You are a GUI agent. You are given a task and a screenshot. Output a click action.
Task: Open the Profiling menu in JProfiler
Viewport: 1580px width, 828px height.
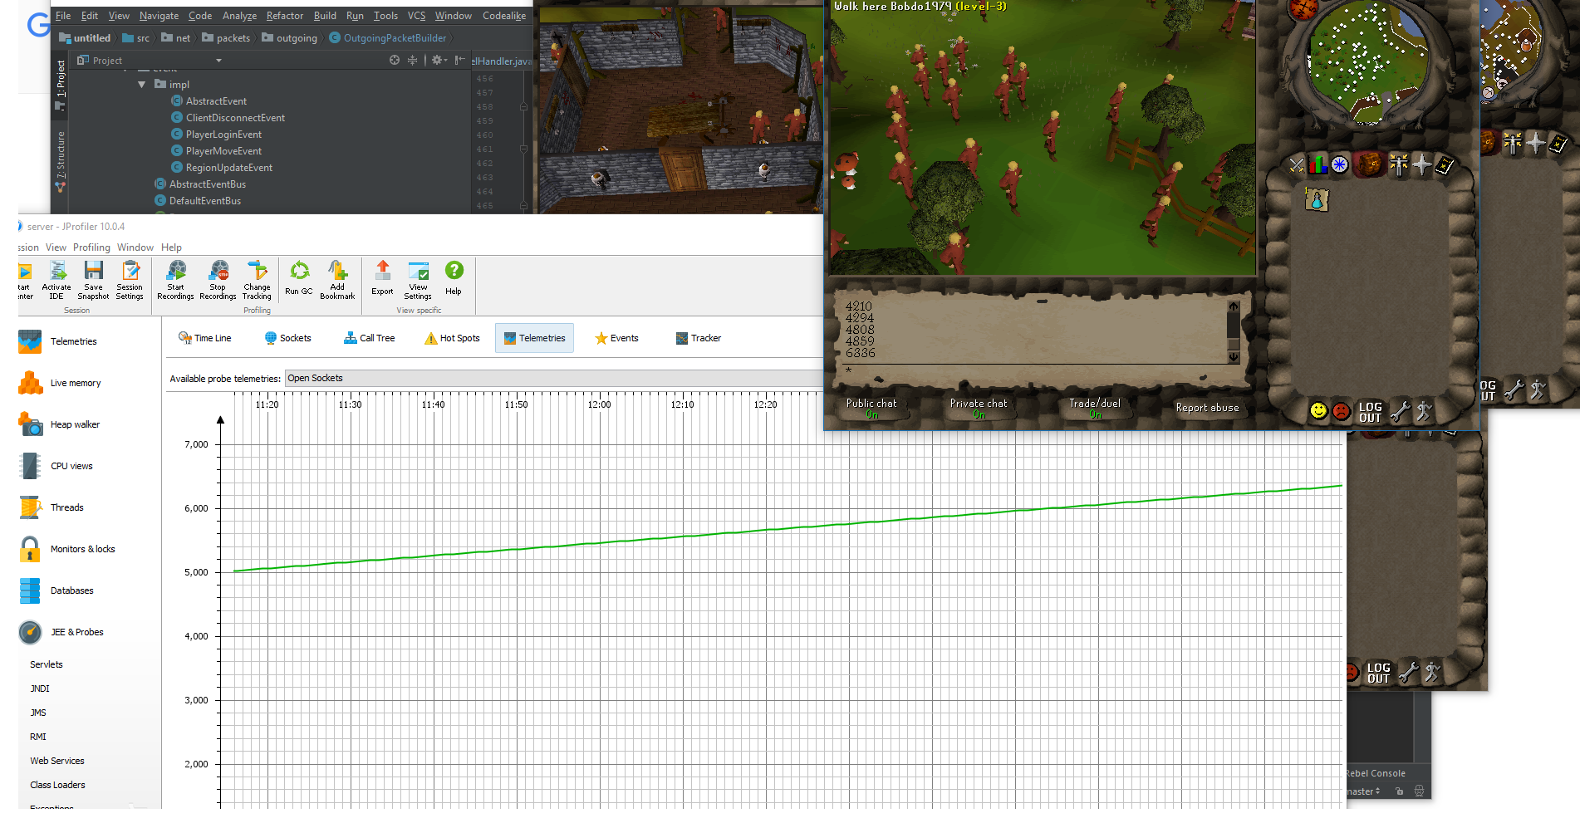[91, 247]
